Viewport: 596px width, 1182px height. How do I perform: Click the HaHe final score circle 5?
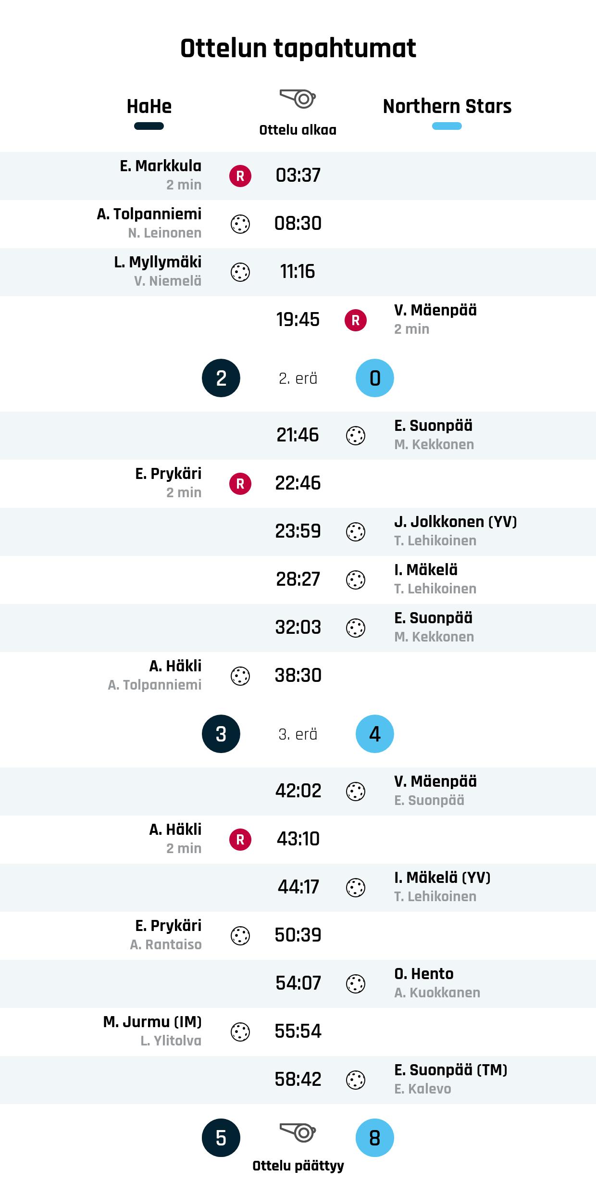(x=221, y=1138)
